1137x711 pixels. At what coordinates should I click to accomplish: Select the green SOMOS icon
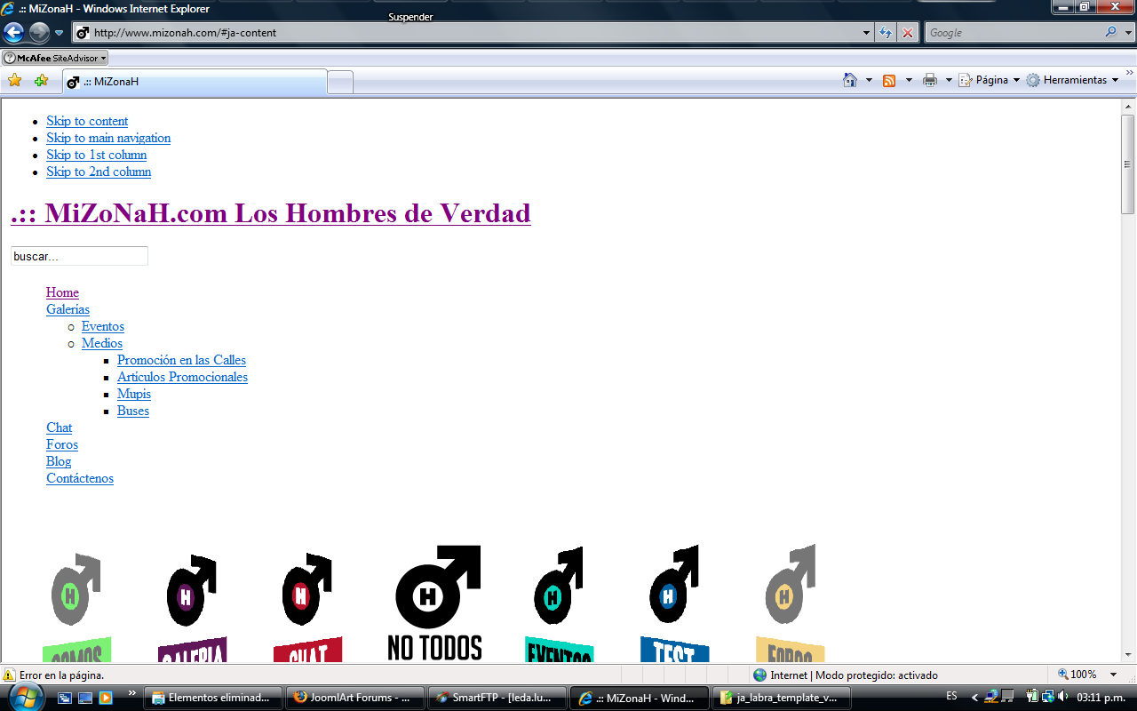coord(75,591)
